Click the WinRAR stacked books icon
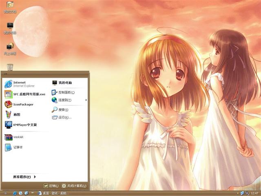This screenshot has width=261, height=196. pyautogui.click(x=8, y=137)
